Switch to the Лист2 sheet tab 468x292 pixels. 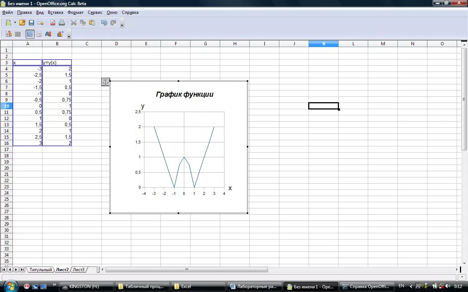62,270
